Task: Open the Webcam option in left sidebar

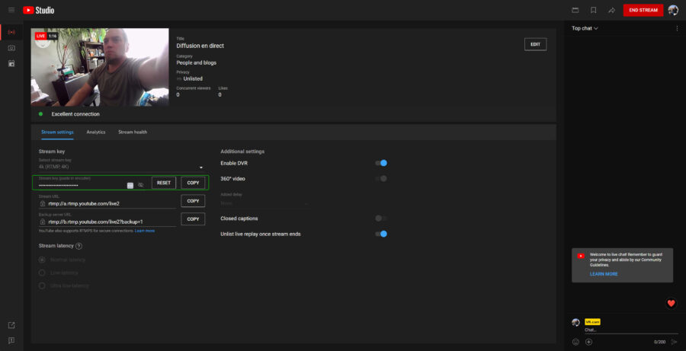Action: (x=11, y=48)
